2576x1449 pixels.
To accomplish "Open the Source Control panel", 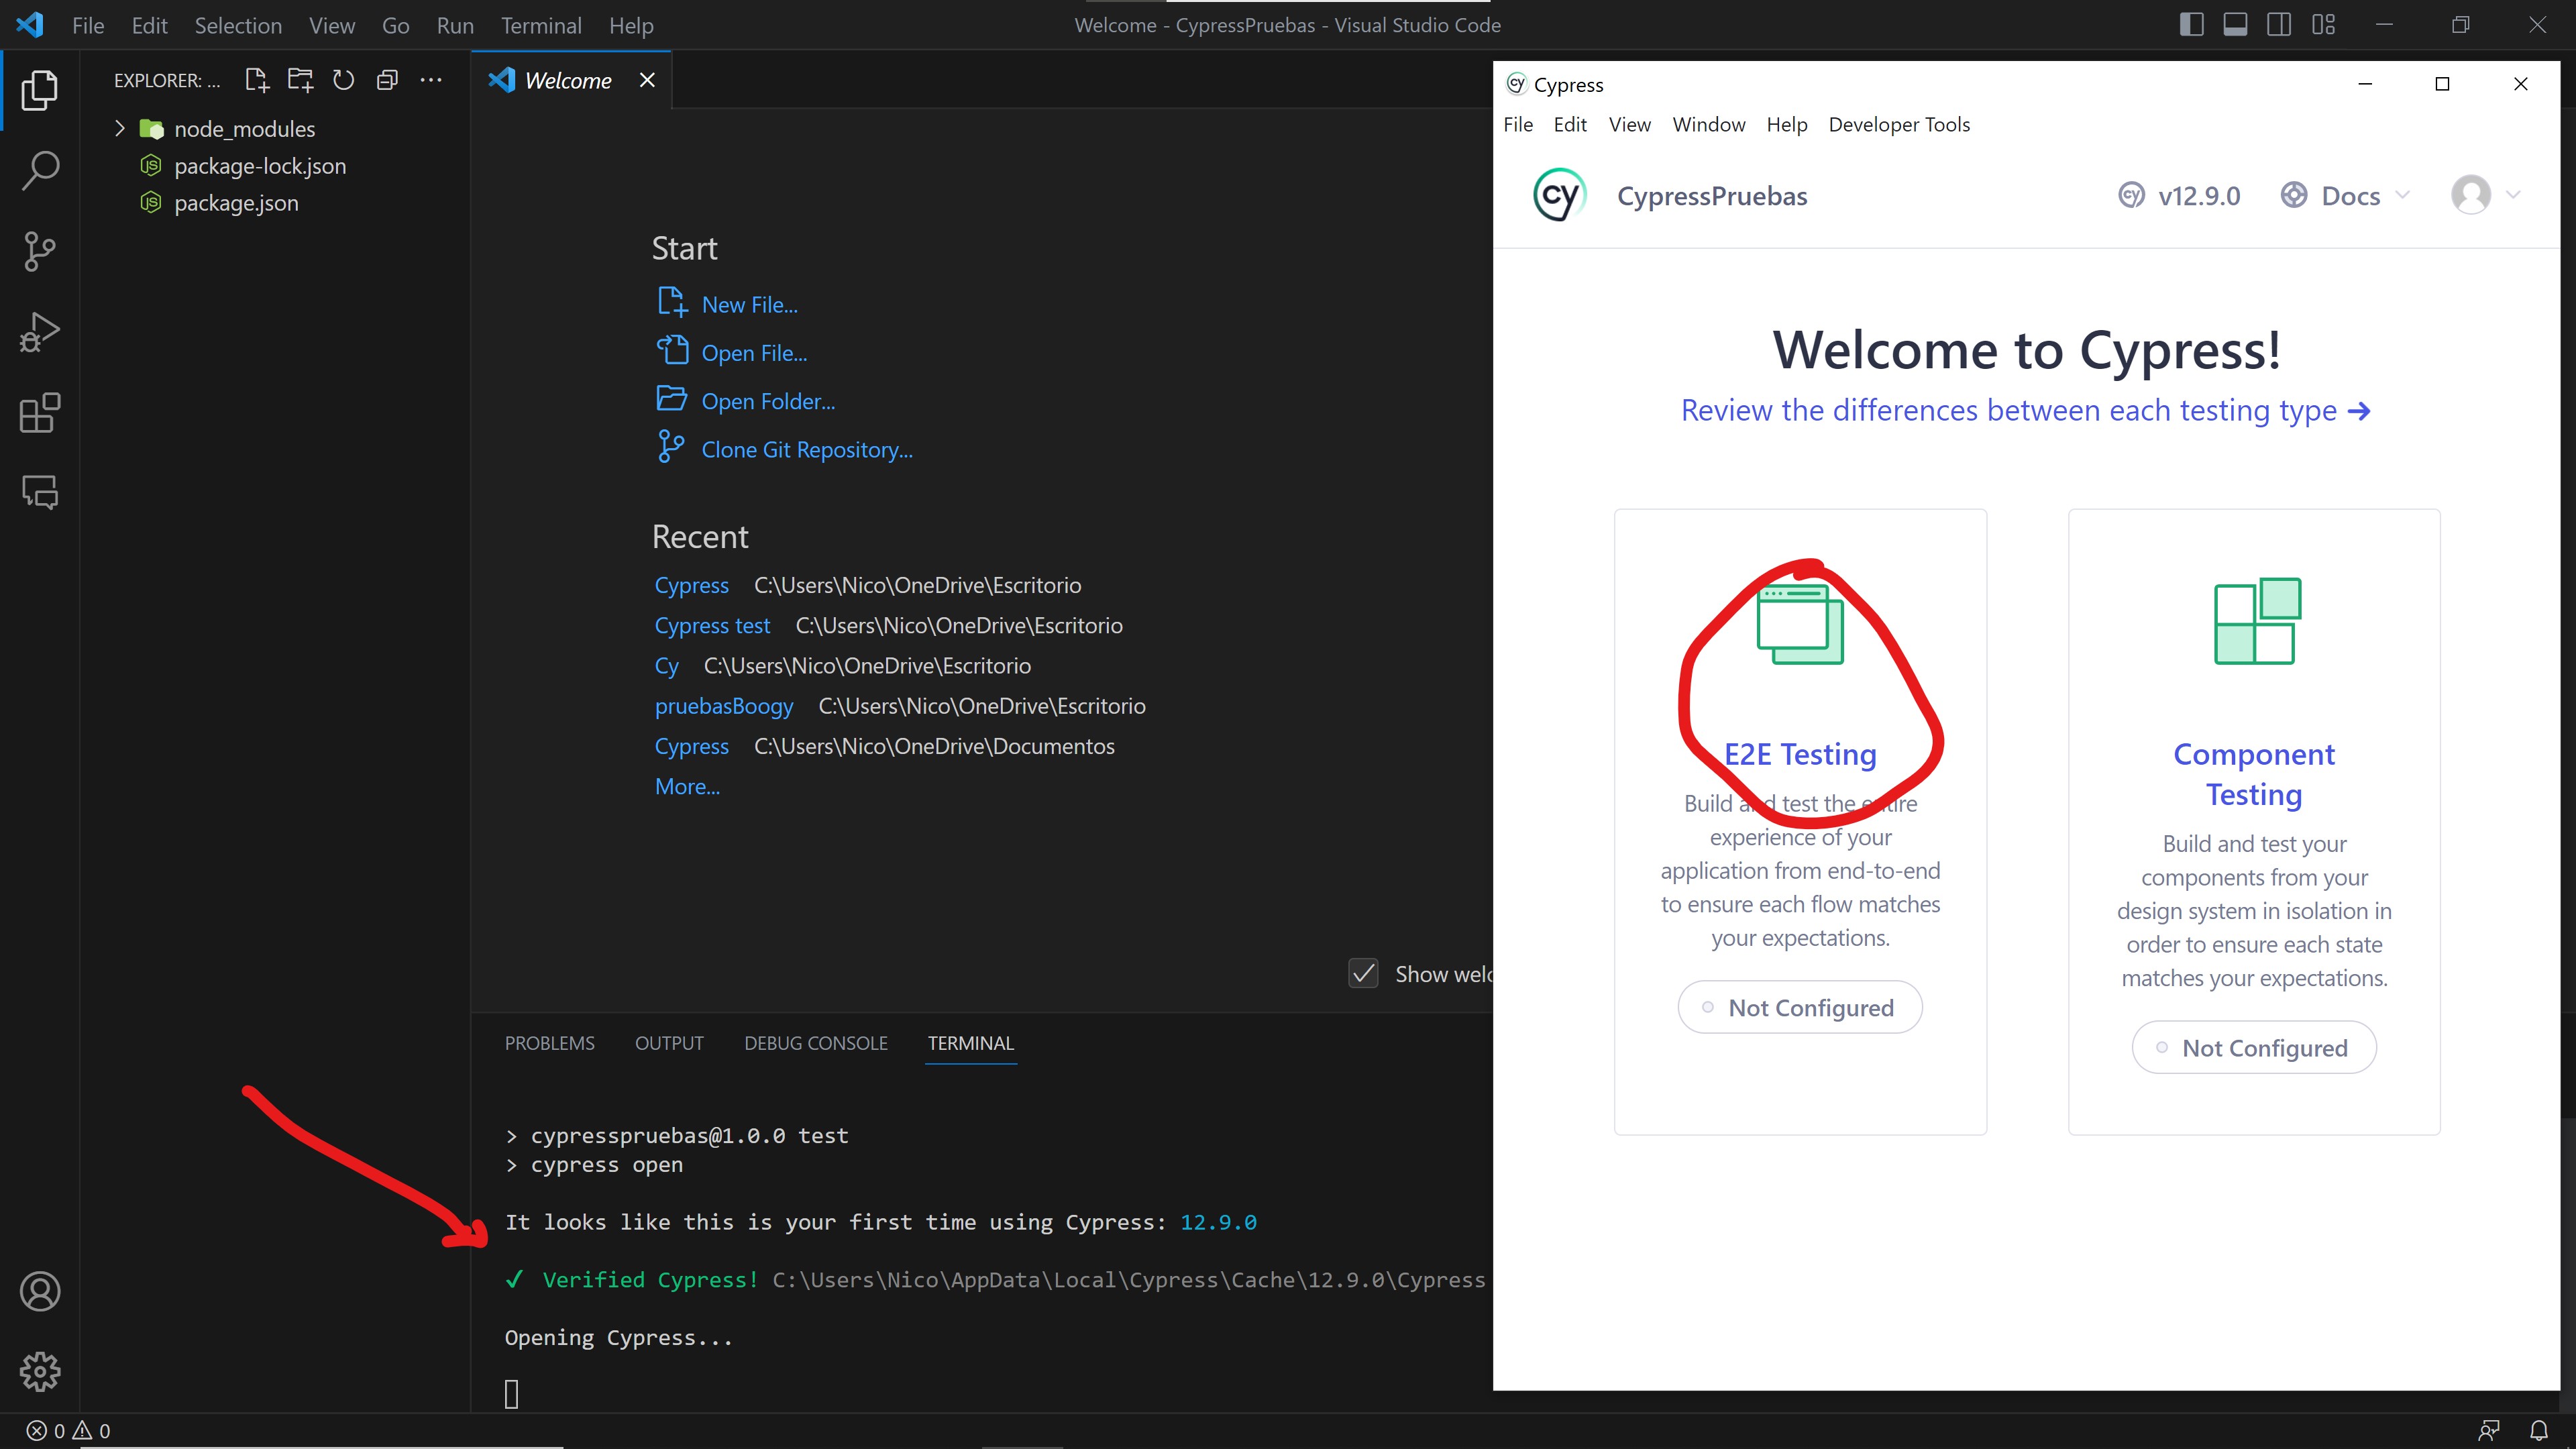I will (40, 251).
